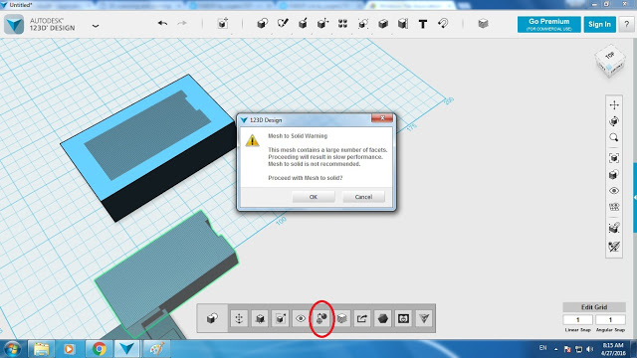Click OK in the Mesh to Solid warning
This screenshot has height=358, width=637.
coord(314,197)
